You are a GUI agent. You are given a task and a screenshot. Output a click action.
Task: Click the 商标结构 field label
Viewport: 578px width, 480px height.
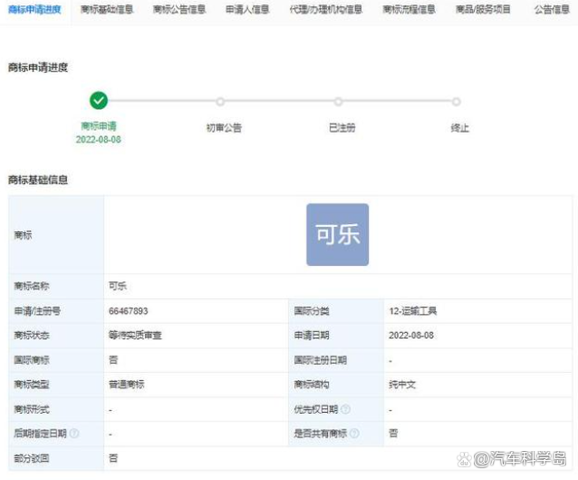pyautogui.click(x=312, y=385)
